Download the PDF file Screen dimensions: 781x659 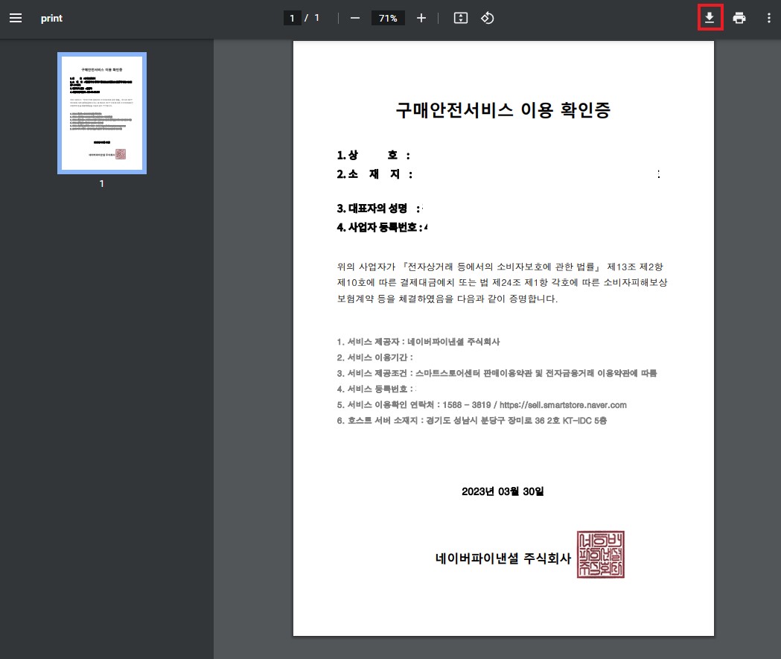point(710,18)
